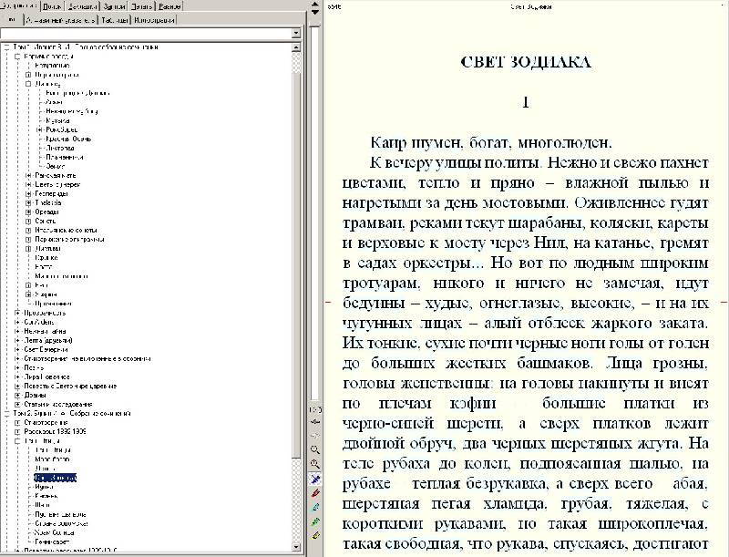Open the Таблицы sub-tab
The image size is (729, 557).
pos(115,20)
